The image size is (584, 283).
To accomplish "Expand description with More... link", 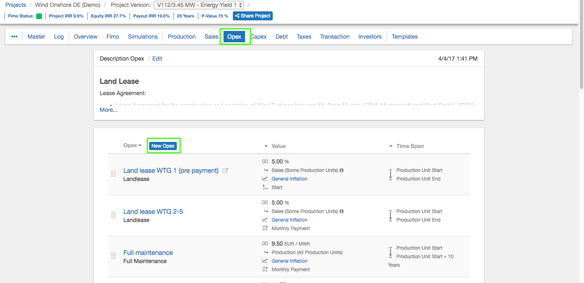I will [x=109, y=110].
